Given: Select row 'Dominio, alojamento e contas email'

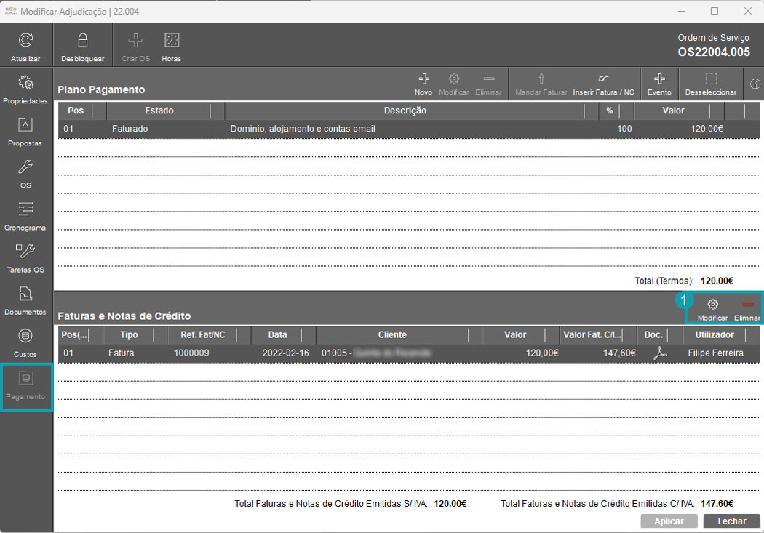Looking at the screenshot, I should click(x=409, y=129).
